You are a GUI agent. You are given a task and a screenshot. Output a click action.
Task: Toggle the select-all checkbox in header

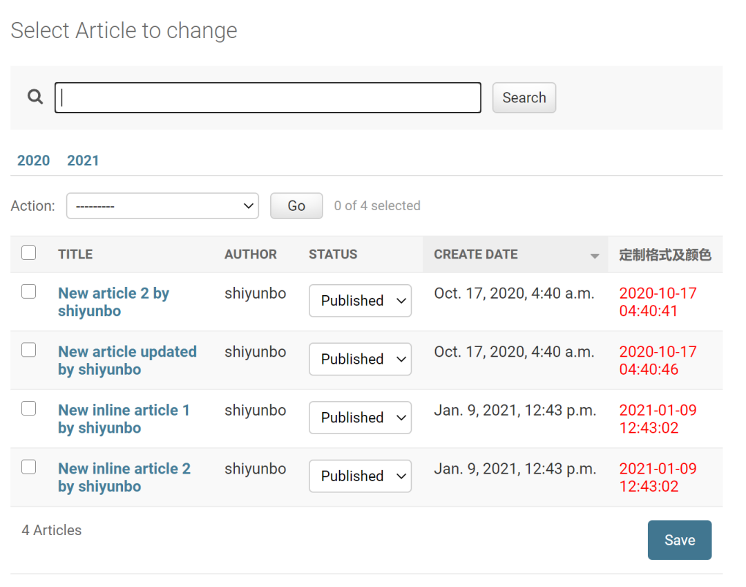28,253
